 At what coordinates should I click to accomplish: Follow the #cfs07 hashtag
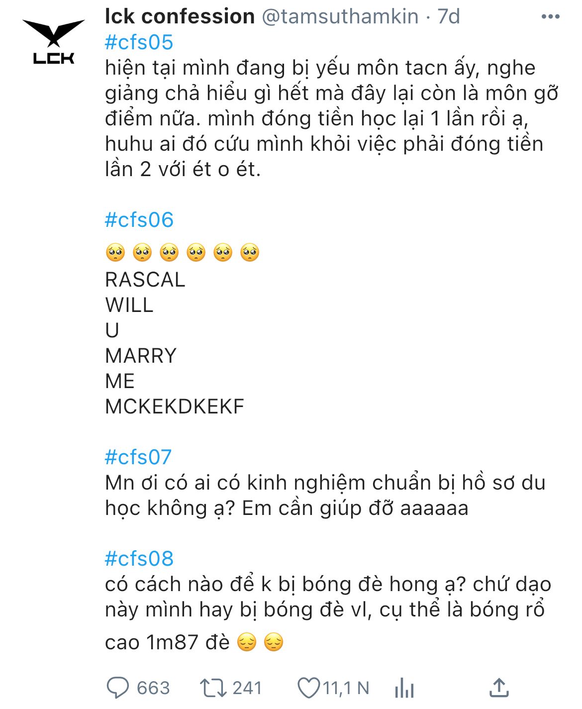pyautogui.click(x=138, y=457)
